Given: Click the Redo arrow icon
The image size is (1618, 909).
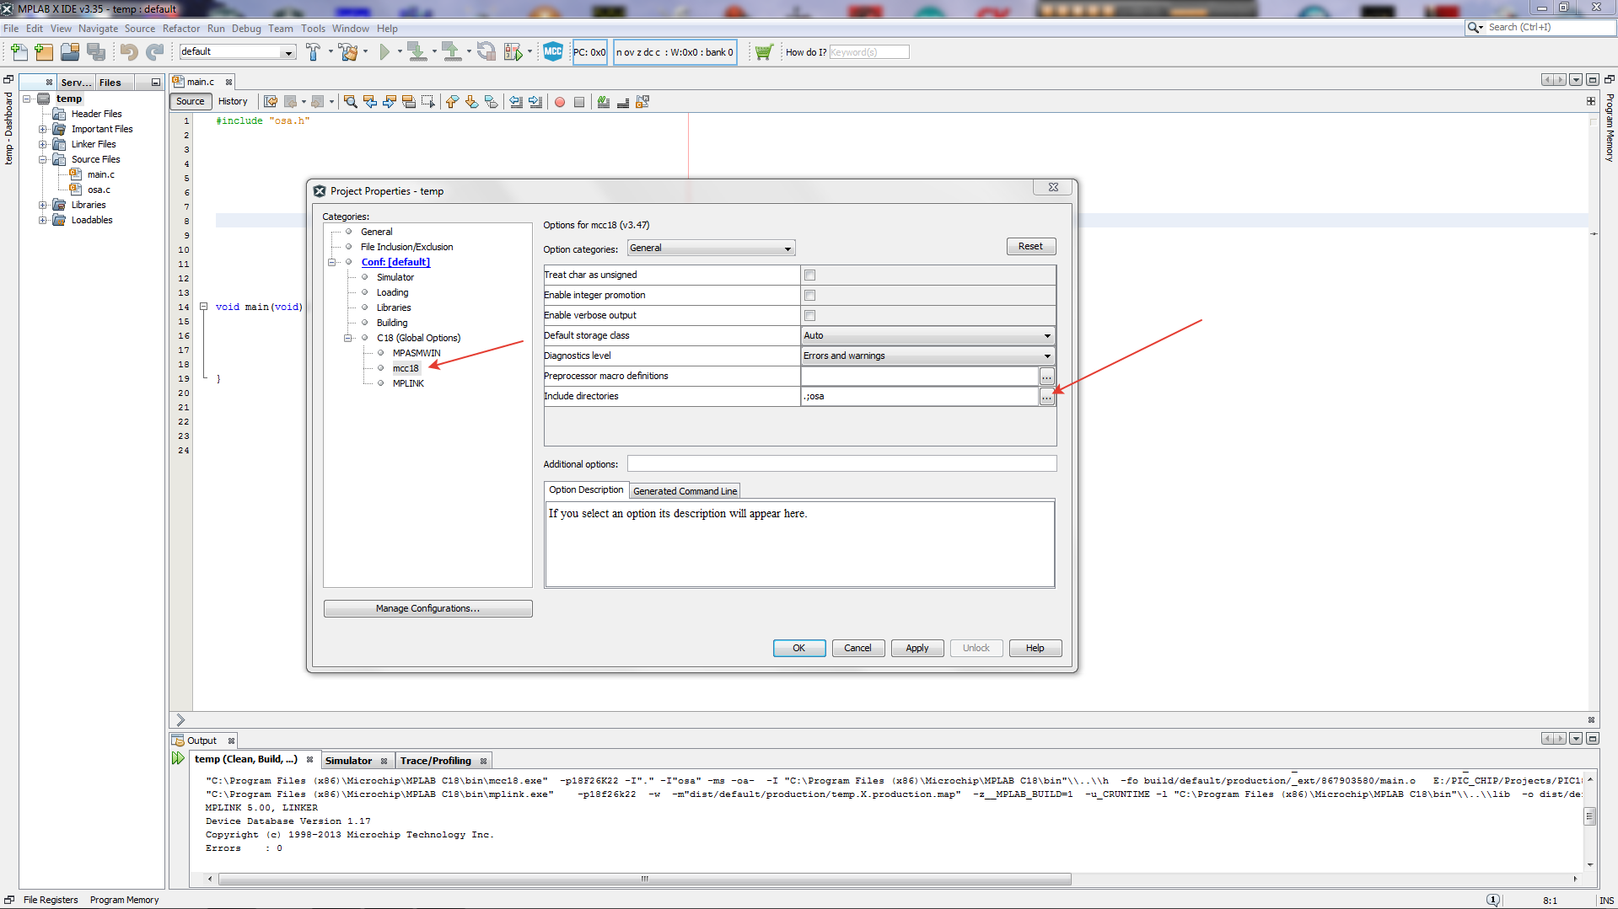Looking at the screenshot, I should [x=154, y=52].
